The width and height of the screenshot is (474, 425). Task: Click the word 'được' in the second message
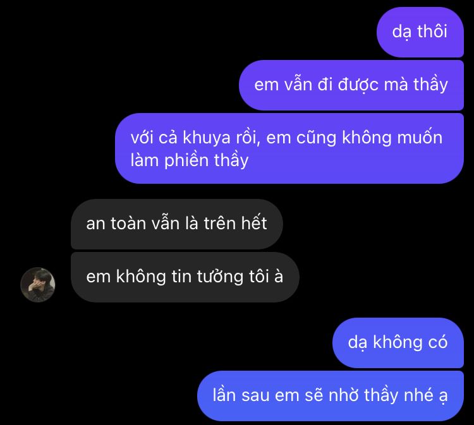click(x=358, y=85)
